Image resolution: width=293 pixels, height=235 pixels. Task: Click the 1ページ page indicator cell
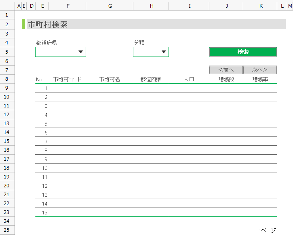point(267,230)
